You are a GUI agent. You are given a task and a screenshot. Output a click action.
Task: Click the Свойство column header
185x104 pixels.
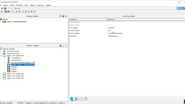[x=88, y=20]
